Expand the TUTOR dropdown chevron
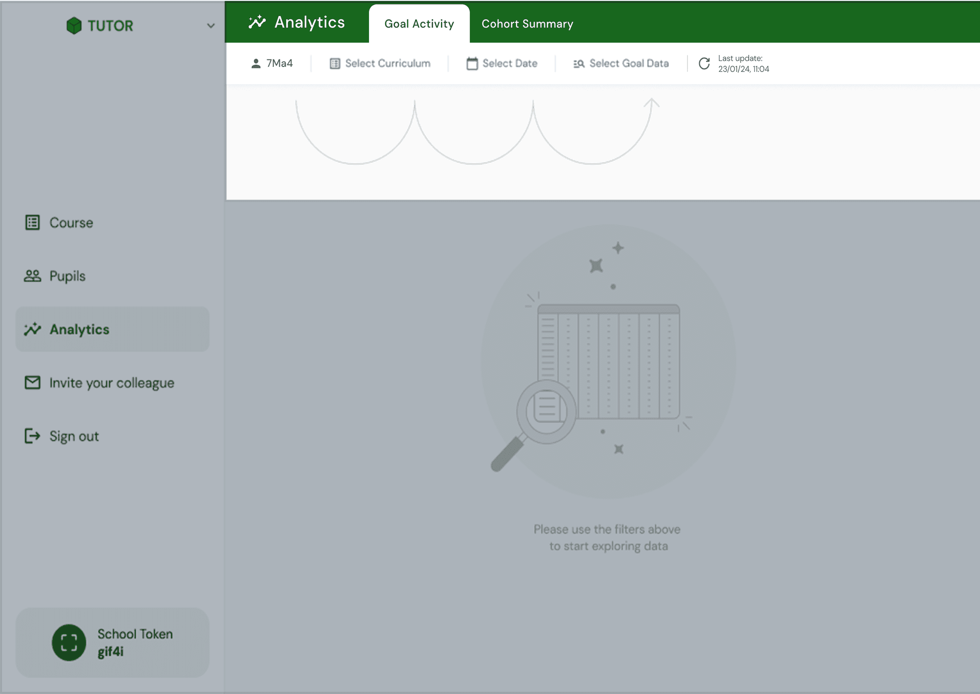Screen dimensions: 980x694 pos(211,25)
